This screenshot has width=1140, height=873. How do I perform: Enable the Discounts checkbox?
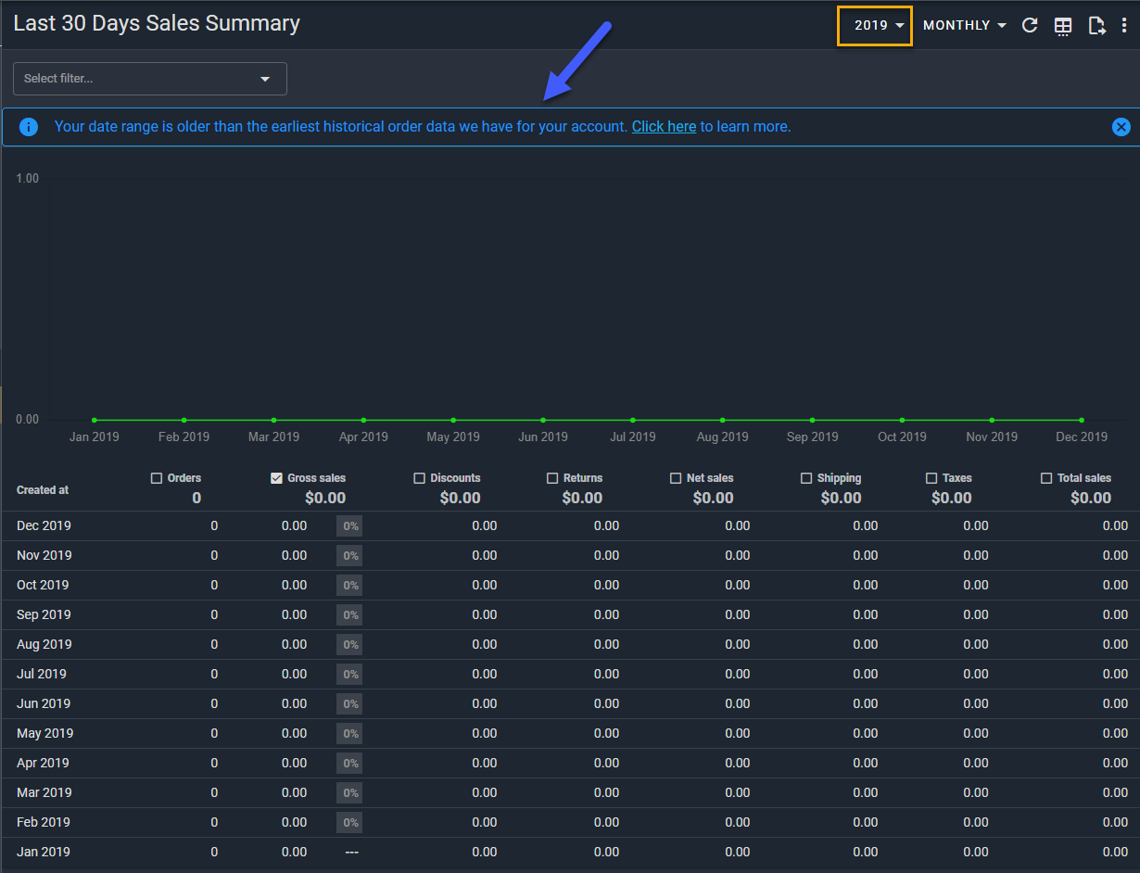419,478
